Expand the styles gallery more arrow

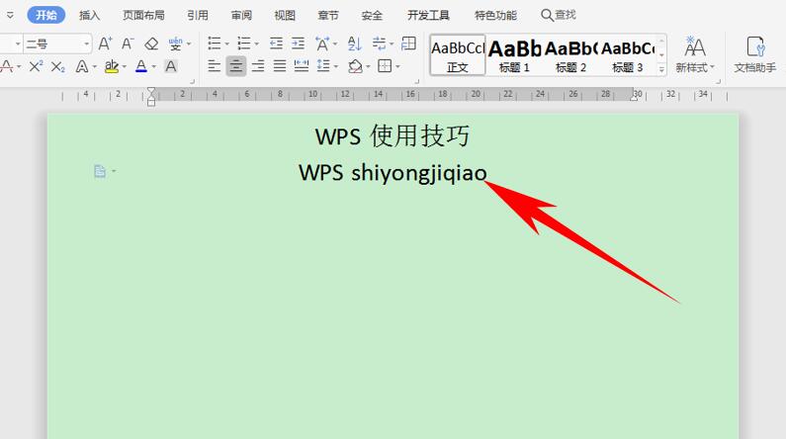coord(661,70)
